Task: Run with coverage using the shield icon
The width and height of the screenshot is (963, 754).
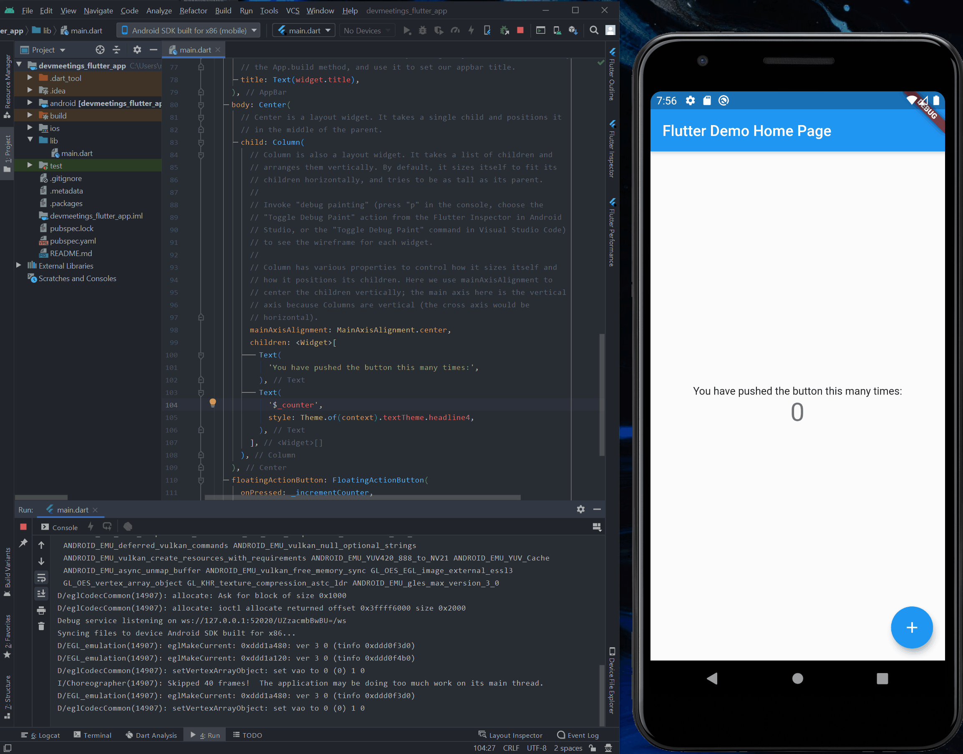Action: 439,30
